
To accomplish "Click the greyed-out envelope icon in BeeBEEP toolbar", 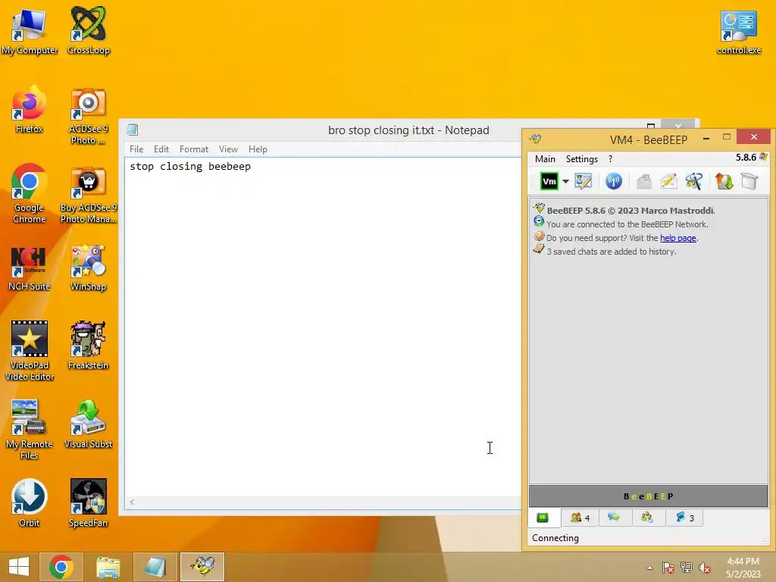I will (644, 181).
